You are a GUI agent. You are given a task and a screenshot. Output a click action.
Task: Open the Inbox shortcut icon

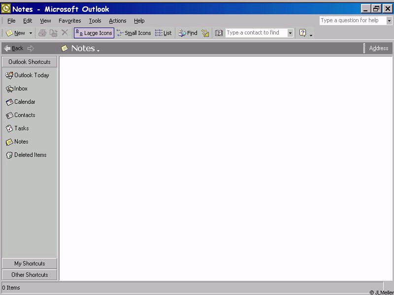9,88
